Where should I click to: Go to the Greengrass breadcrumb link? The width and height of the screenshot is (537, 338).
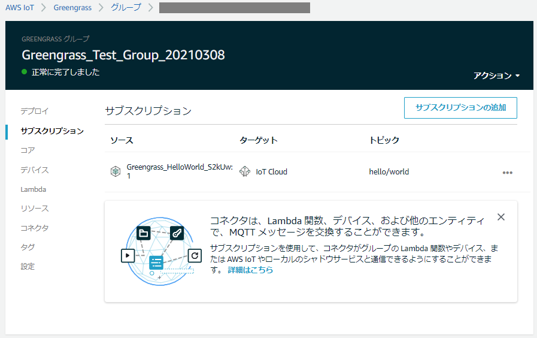(72, 8)
